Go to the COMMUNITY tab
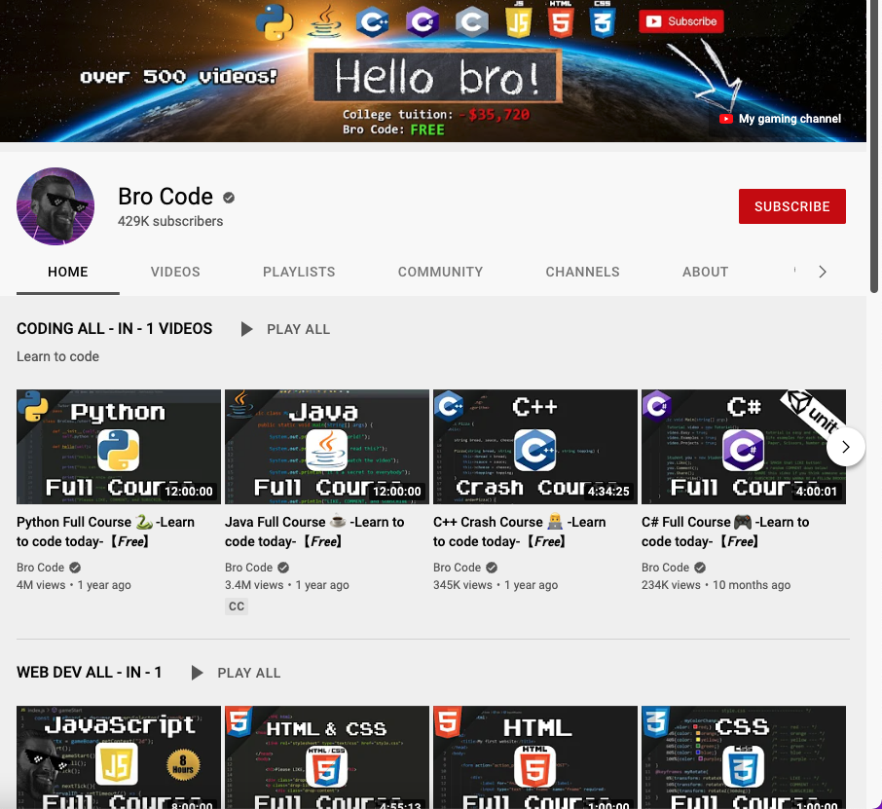 pyautogui.click(x=440, y=272)
